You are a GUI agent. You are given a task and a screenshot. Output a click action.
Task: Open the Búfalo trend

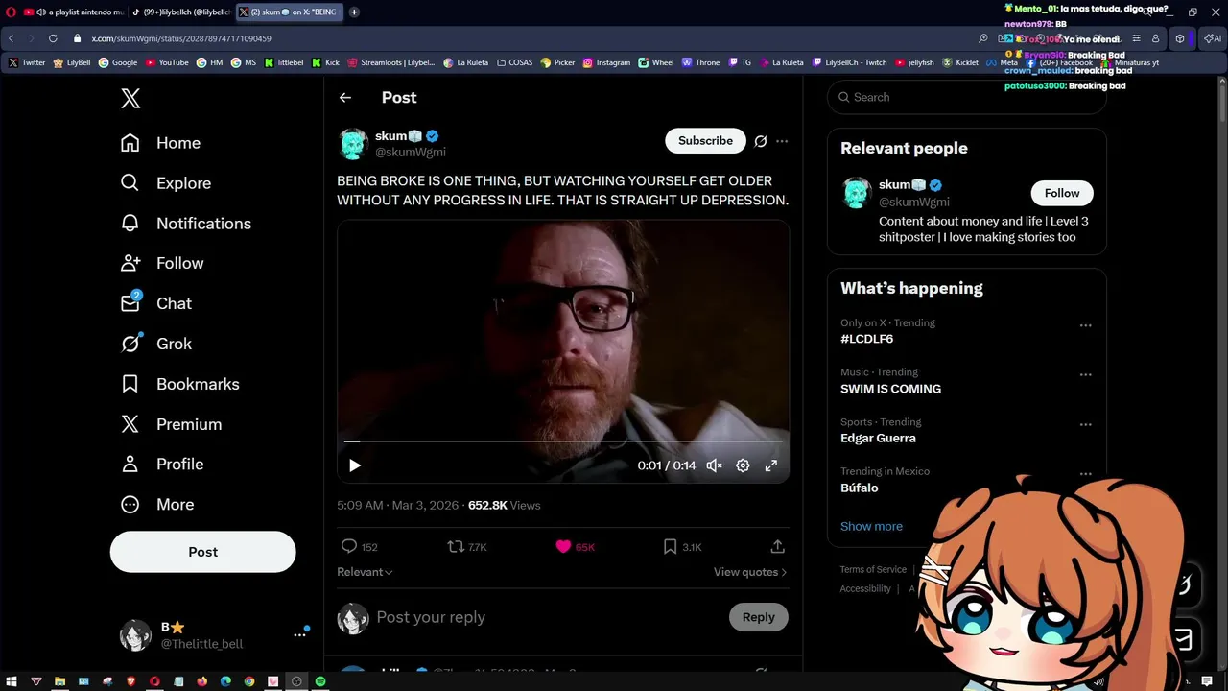click(x=860, y=488)
